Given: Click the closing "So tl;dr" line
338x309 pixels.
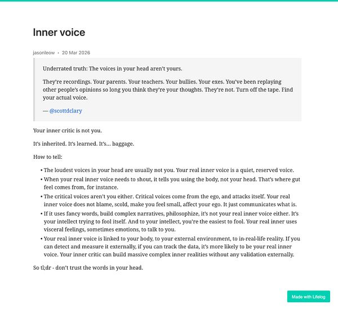Looking at the screenshot, I should point(88,268).
